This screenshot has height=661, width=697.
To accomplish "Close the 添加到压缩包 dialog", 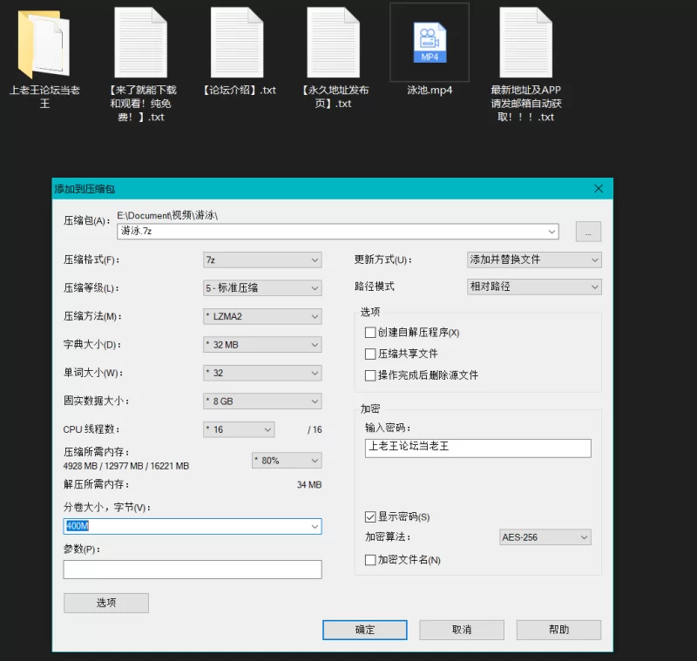I will tap(599, 188).
